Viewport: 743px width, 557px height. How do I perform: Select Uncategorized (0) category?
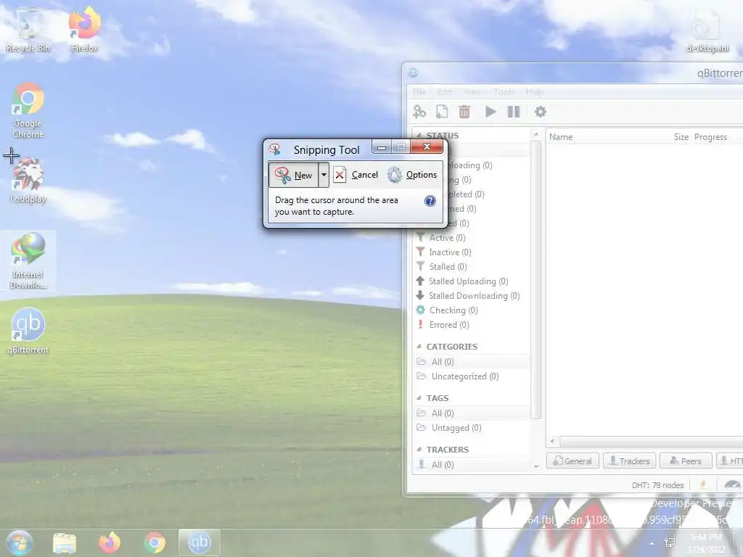(458, 376)
